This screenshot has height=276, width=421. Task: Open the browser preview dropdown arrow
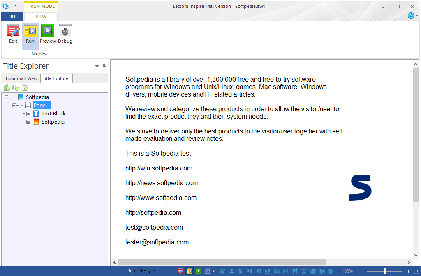pos(213,271)
